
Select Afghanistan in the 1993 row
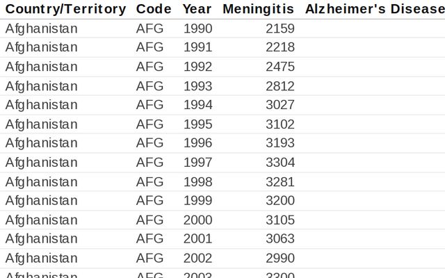[x=42, y=86]
